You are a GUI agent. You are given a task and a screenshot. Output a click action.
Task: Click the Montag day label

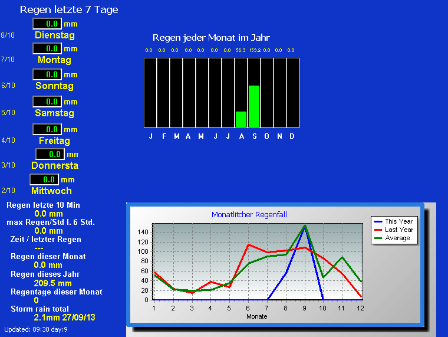coord(54,60)
